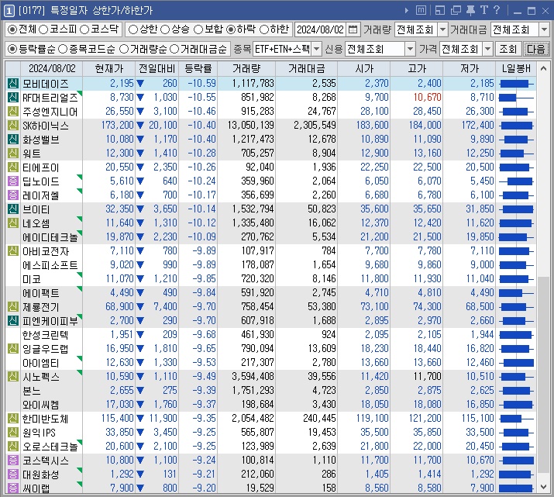This screenshot has height=497, width=554.
Task: Select the 코스닥 radio button
Action: (x=84, y=29)
